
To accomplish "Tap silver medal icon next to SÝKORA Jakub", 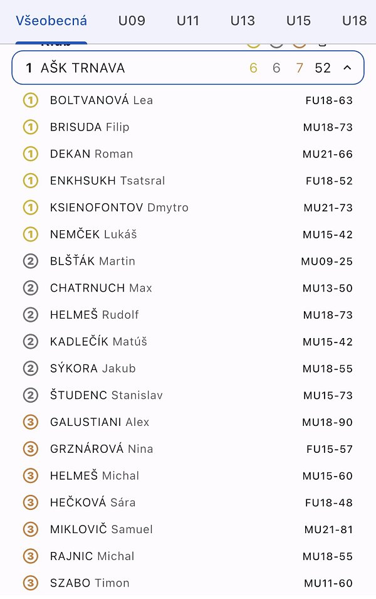I will point(30,369).
